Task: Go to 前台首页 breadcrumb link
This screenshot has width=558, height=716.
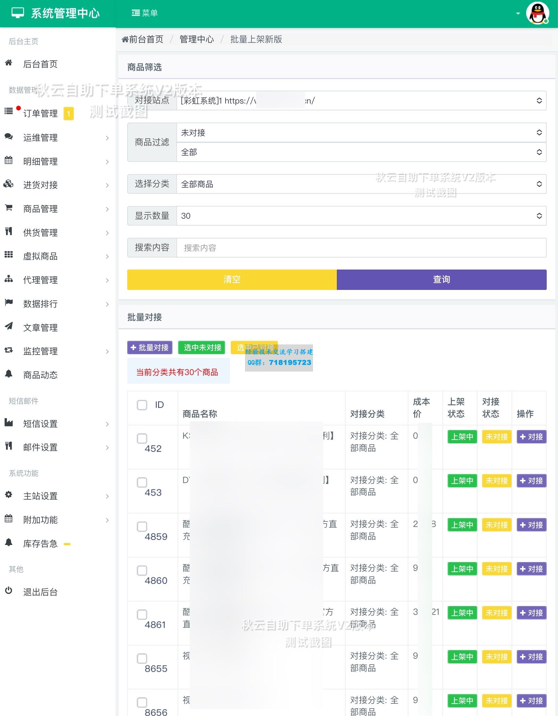Action: (143, 39)
